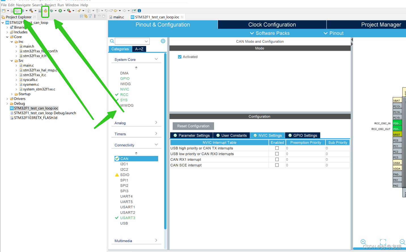Image resolution: width=406 pixels, height=252 pixels.
Task: Click the categories panel vertical scrollbar
Action: click(165, 142)
